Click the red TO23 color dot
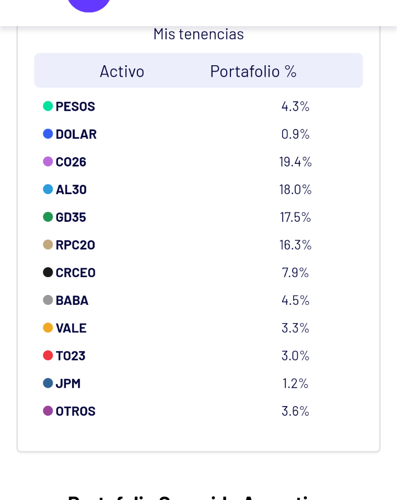This screenshot has width=397, height=500. [48, 355]
